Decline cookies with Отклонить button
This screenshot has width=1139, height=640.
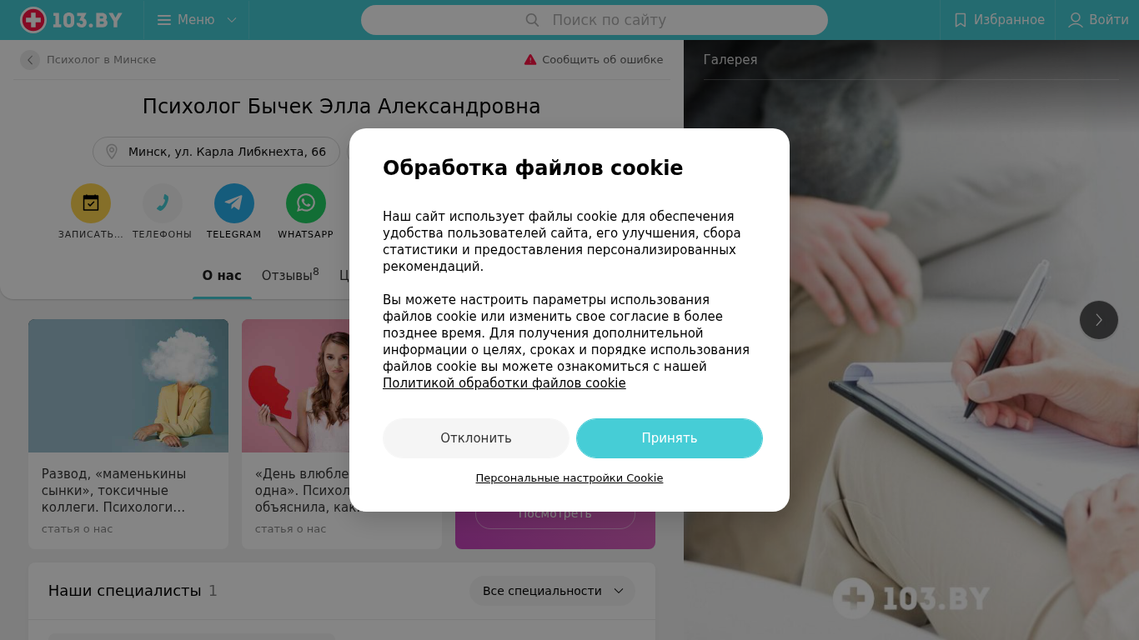point(476,438)
